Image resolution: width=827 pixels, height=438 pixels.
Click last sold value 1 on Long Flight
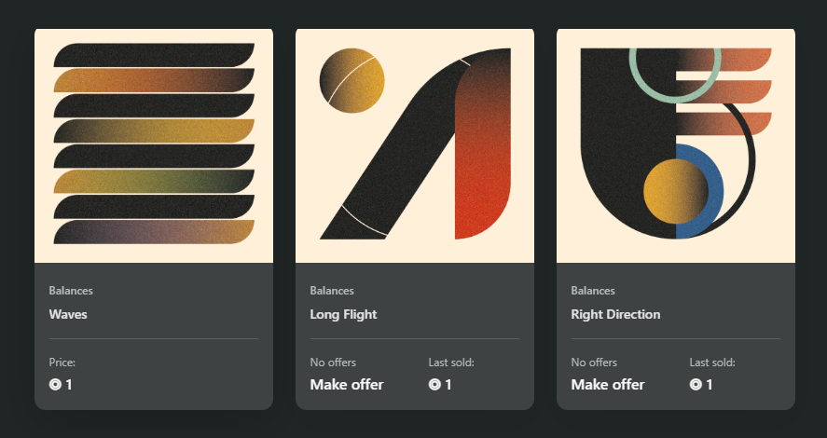[x=448, y=385]
